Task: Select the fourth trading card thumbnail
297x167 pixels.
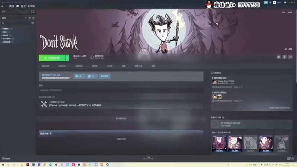Action: coord(266,144)
